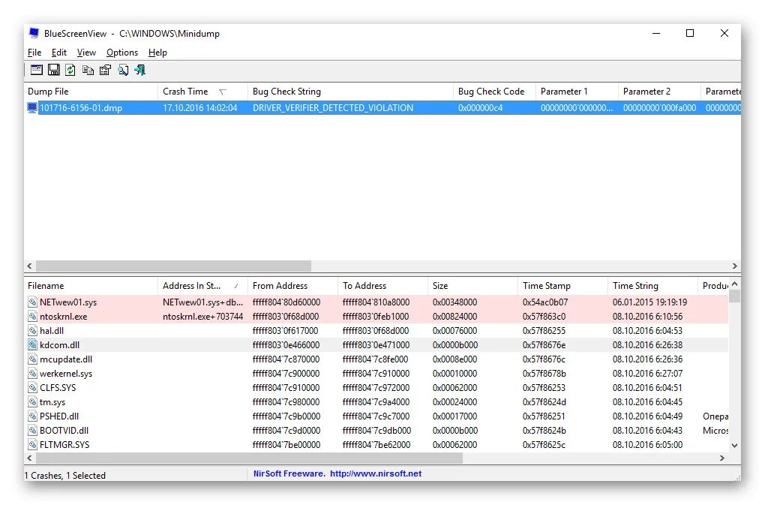This screenshot has width=765, height=505.
Task: Click lower pane horizontal scrollbar thumb
Action: [x=249, y=458]
